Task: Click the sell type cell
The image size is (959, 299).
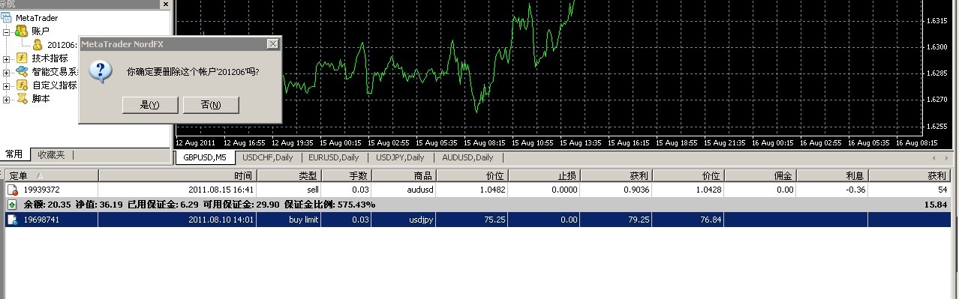Action: pyautogui.click(x=289, y=190)
